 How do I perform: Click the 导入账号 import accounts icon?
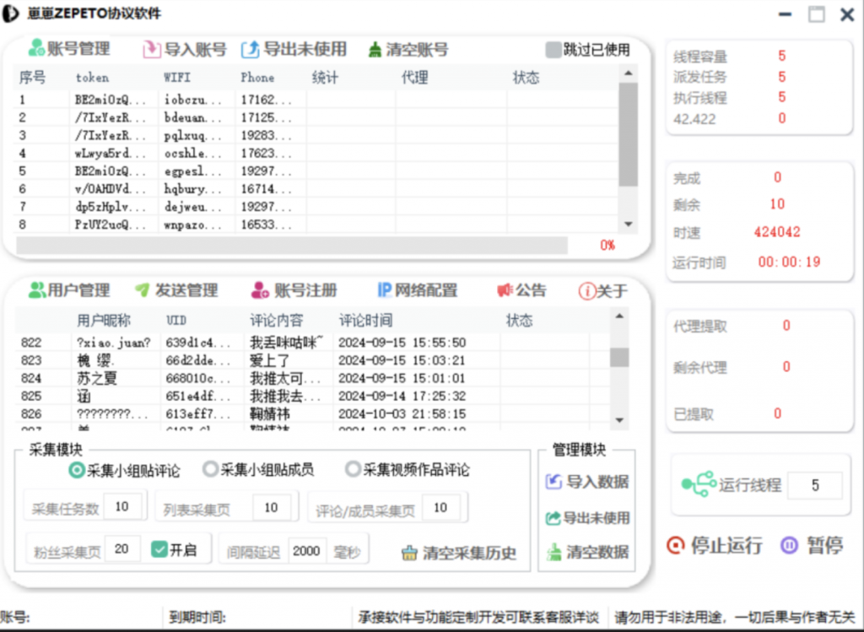click(x=150, y=50)
